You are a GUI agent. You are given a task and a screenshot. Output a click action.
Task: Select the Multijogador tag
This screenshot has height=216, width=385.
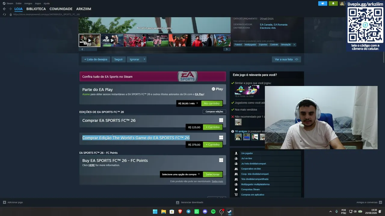[x=250, y=45]
